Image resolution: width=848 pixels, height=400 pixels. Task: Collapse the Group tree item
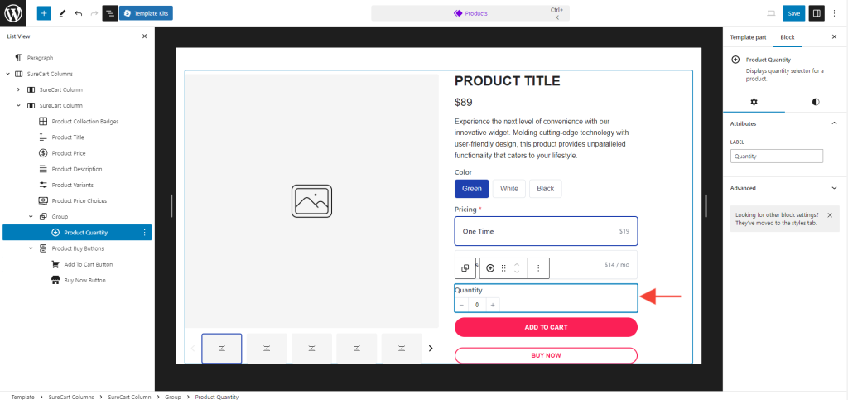(31, 217)
